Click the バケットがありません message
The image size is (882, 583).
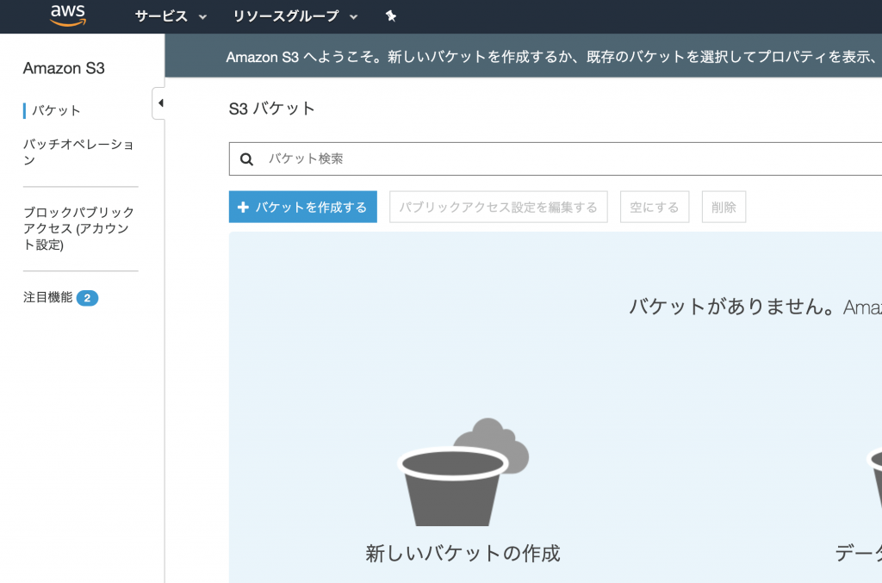pyautogui.click(x=731, y=307)
